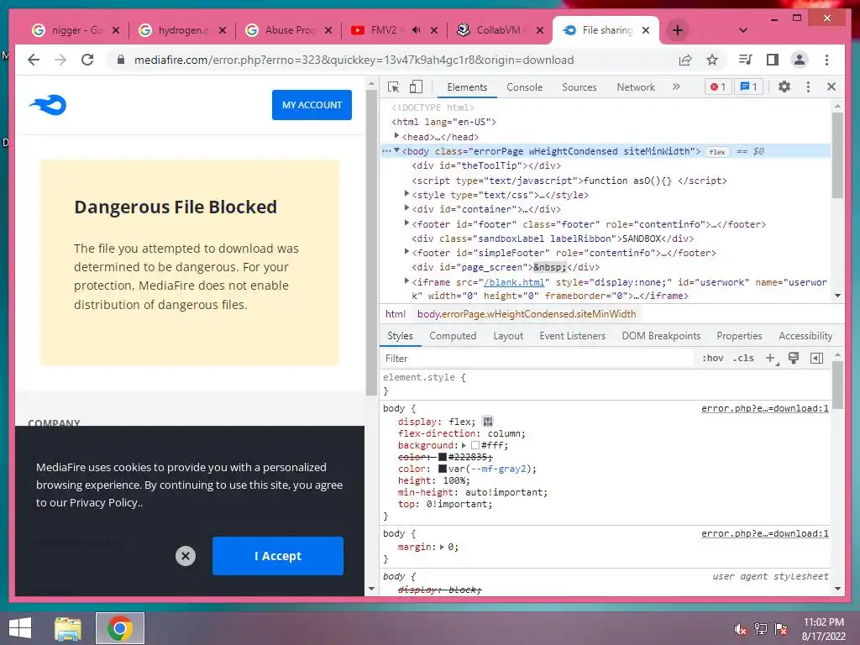The height and width of the screenshot is (645, 860).
Task: Expand the div id container node
Action: tap(406, 207)
